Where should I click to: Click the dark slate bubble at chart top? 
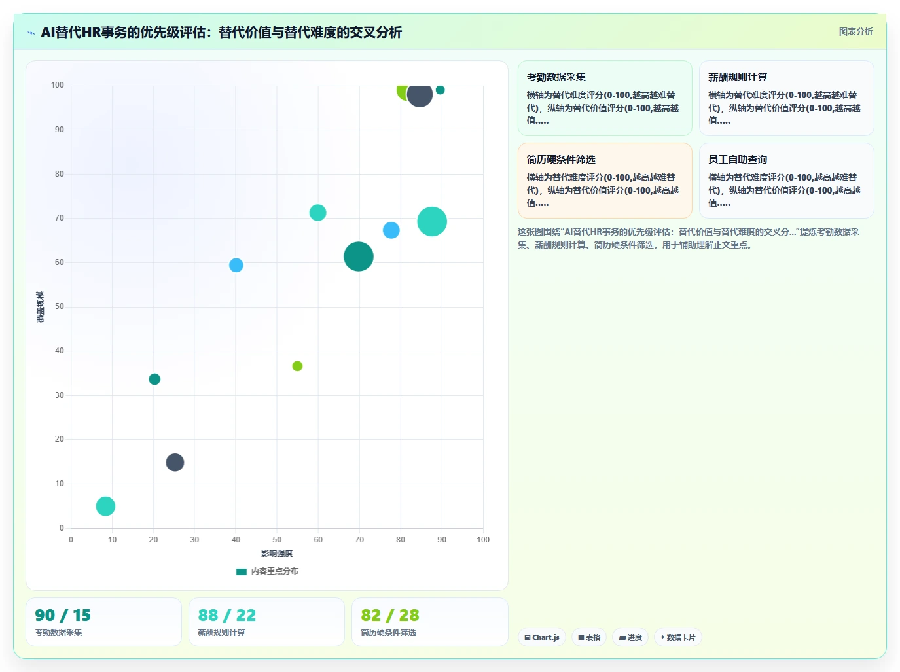pyautogui.click(x=420, y=94)
